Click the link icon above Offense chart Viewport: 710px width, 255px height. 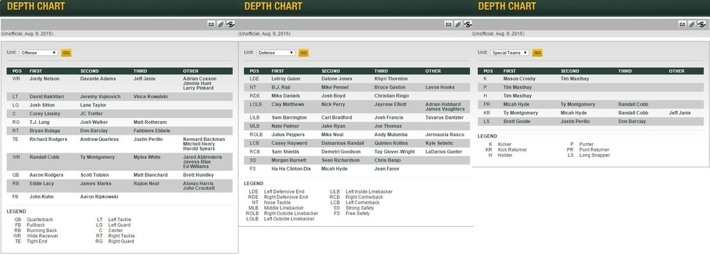pos(220,24)
